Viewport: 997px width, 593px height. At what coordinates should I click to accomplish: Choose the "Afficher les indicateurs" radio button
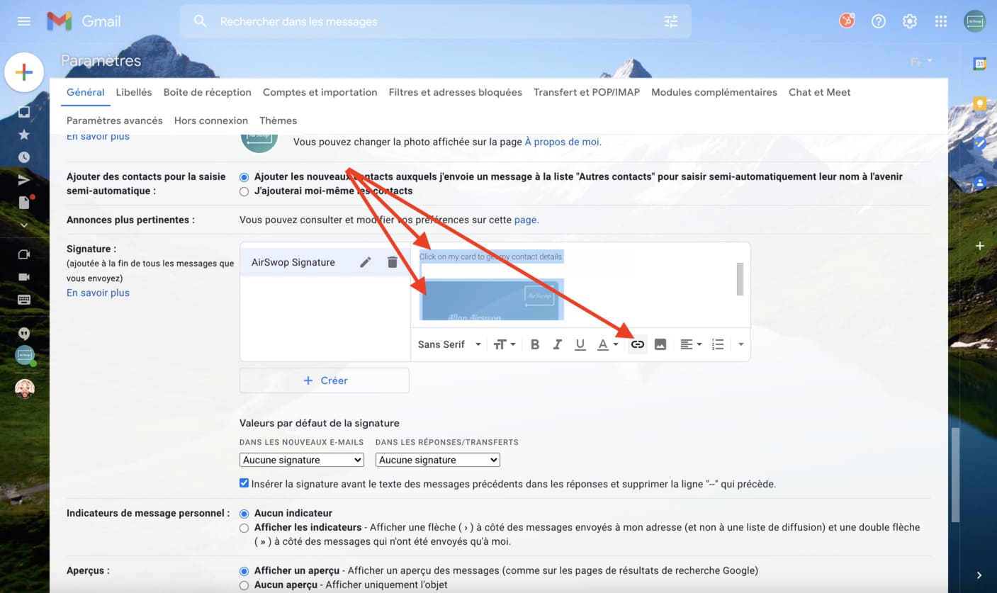(x=244, y=528)
